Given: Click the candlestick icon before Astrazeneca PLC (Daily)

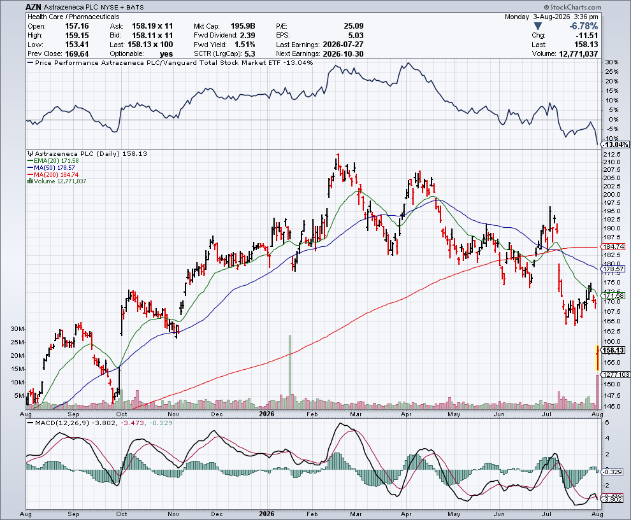Looking at the screenshot, I should coord(30,153).
